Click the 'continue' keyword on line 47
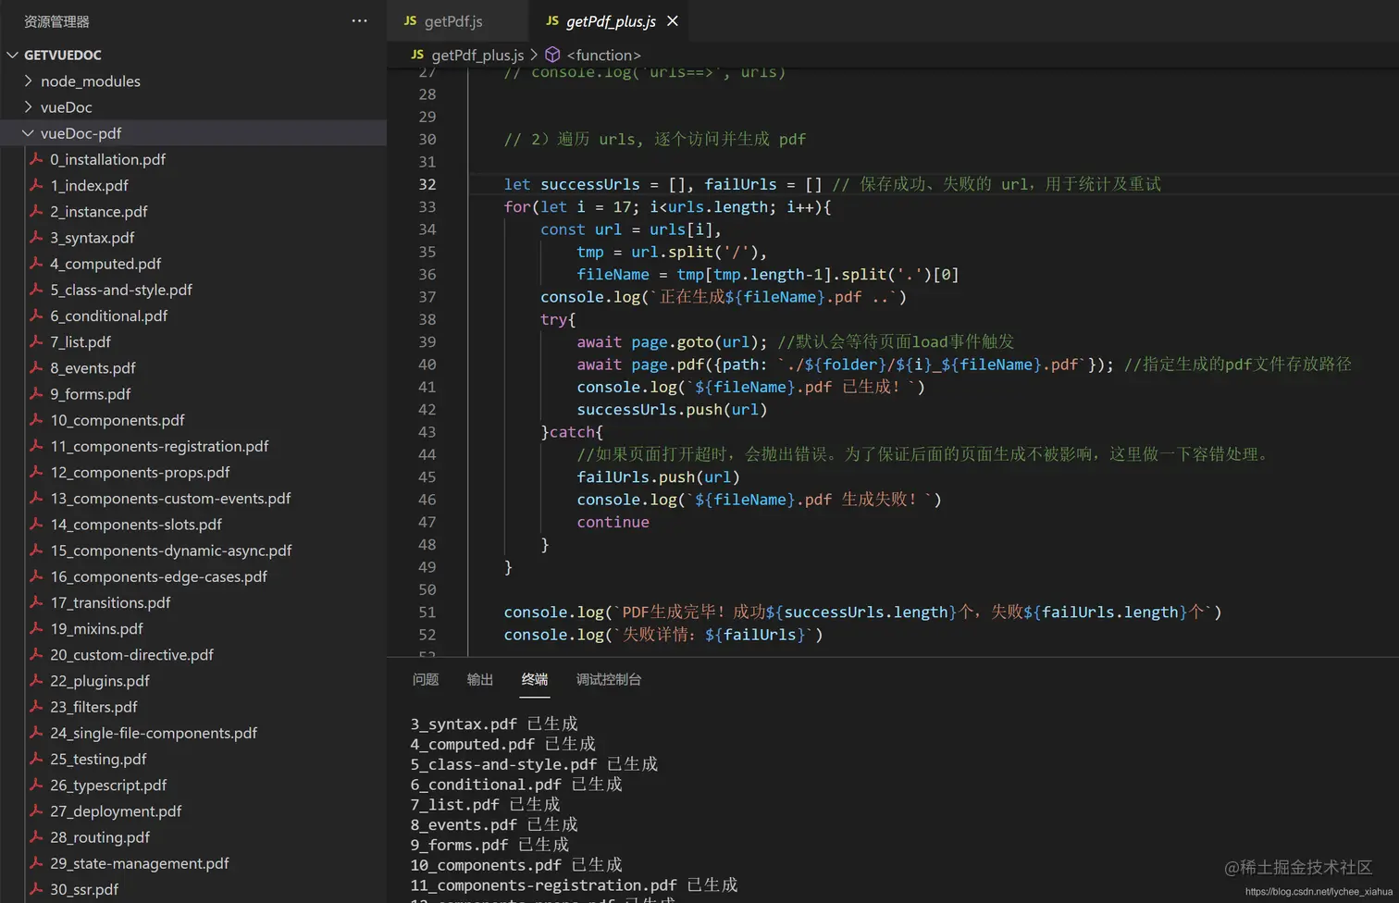The height and width of the screenshot is (903, 1399). pos(613,522)
